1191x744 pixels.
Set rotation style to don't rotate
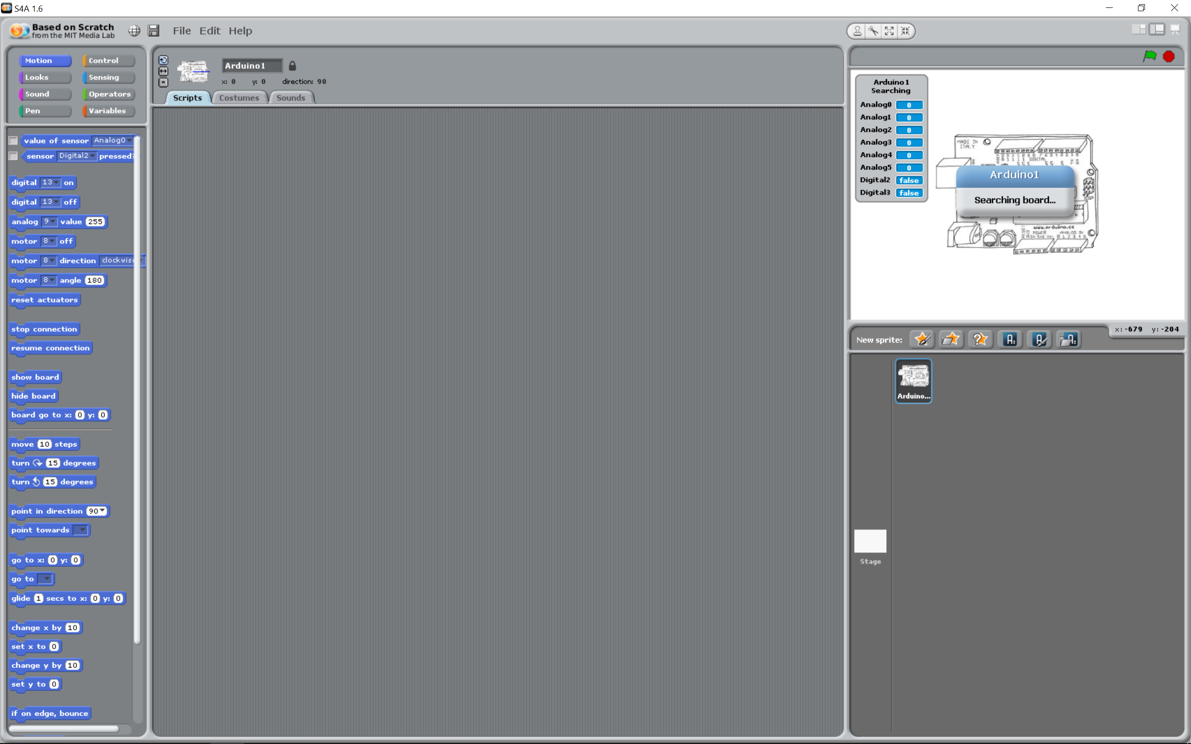[163, 83]
